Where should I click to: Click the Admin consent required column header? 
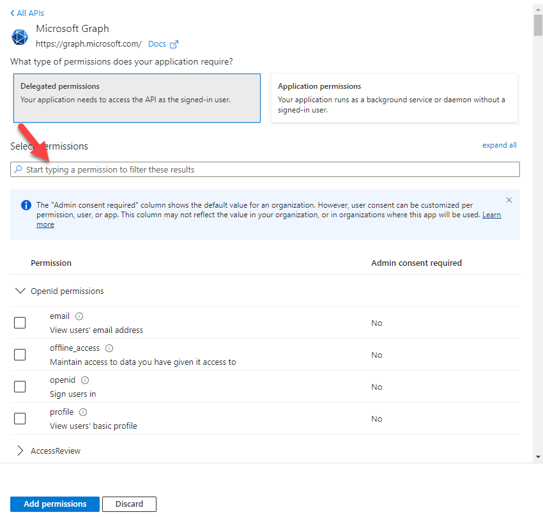[x=417, y=263]
